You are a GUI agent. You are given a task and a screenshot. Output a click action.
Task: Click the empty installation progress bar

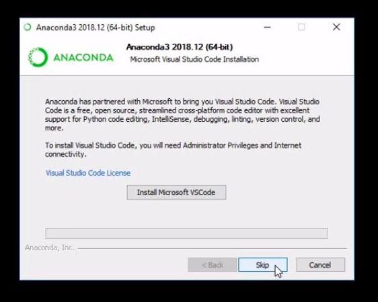point(186,233)
